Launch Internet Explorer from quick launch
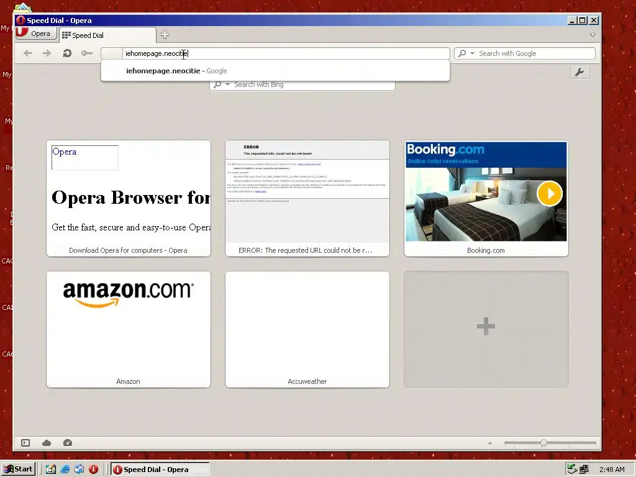The width and height of the screenshot is (636, 477). click(x=65, y=470)
